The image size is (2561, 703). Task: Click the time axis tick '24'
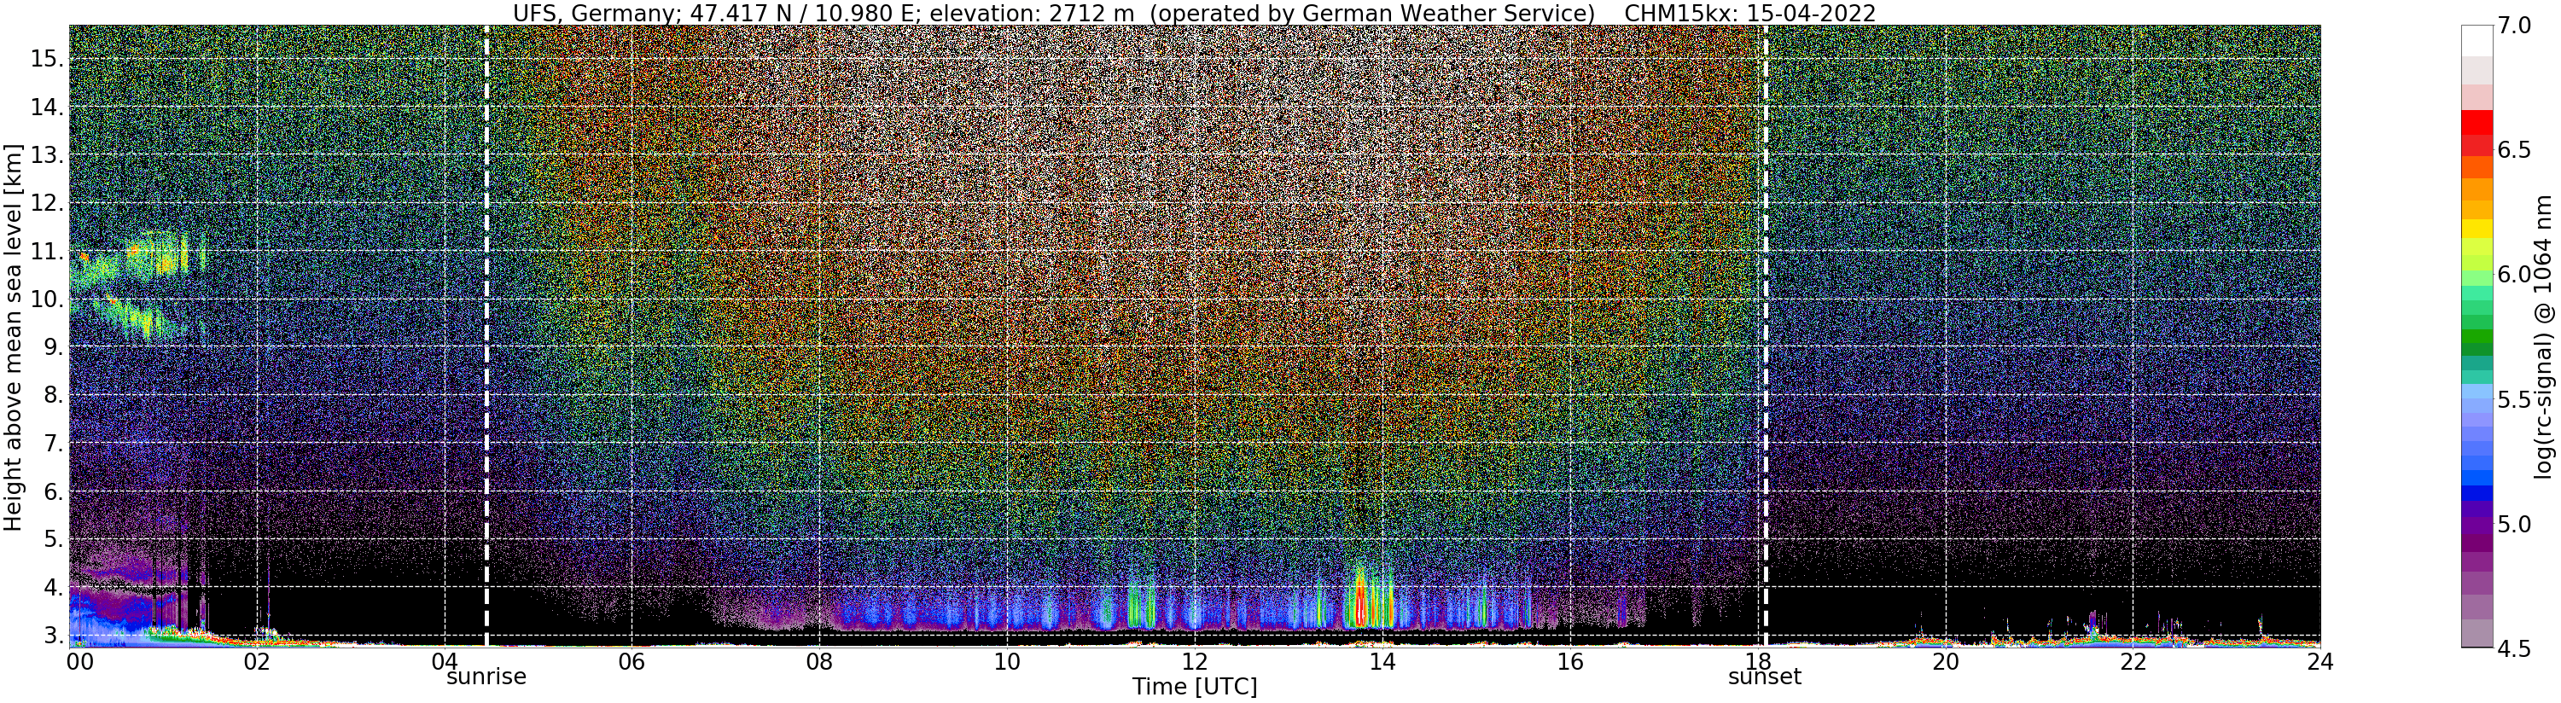[x=2320, y=662]
